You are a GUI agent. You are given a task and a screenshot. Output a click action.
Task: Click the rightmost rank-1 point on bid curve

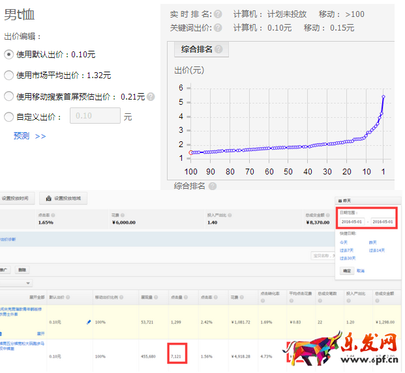(x=383, y=97)
